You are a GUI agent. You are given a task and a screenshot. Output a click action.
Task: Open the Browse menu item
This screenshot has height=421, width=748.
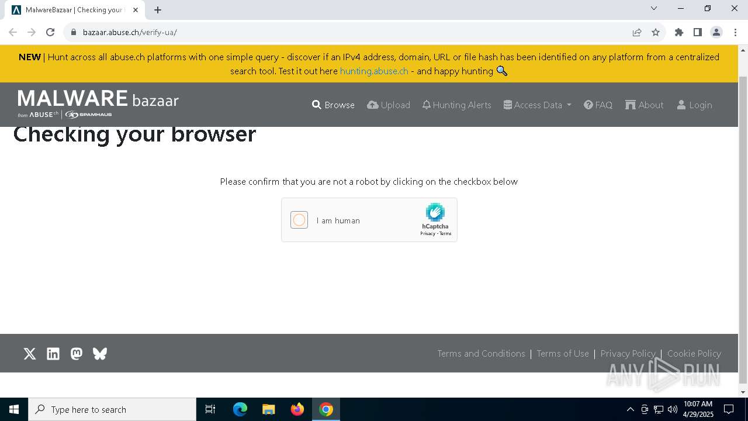[333, 105]
